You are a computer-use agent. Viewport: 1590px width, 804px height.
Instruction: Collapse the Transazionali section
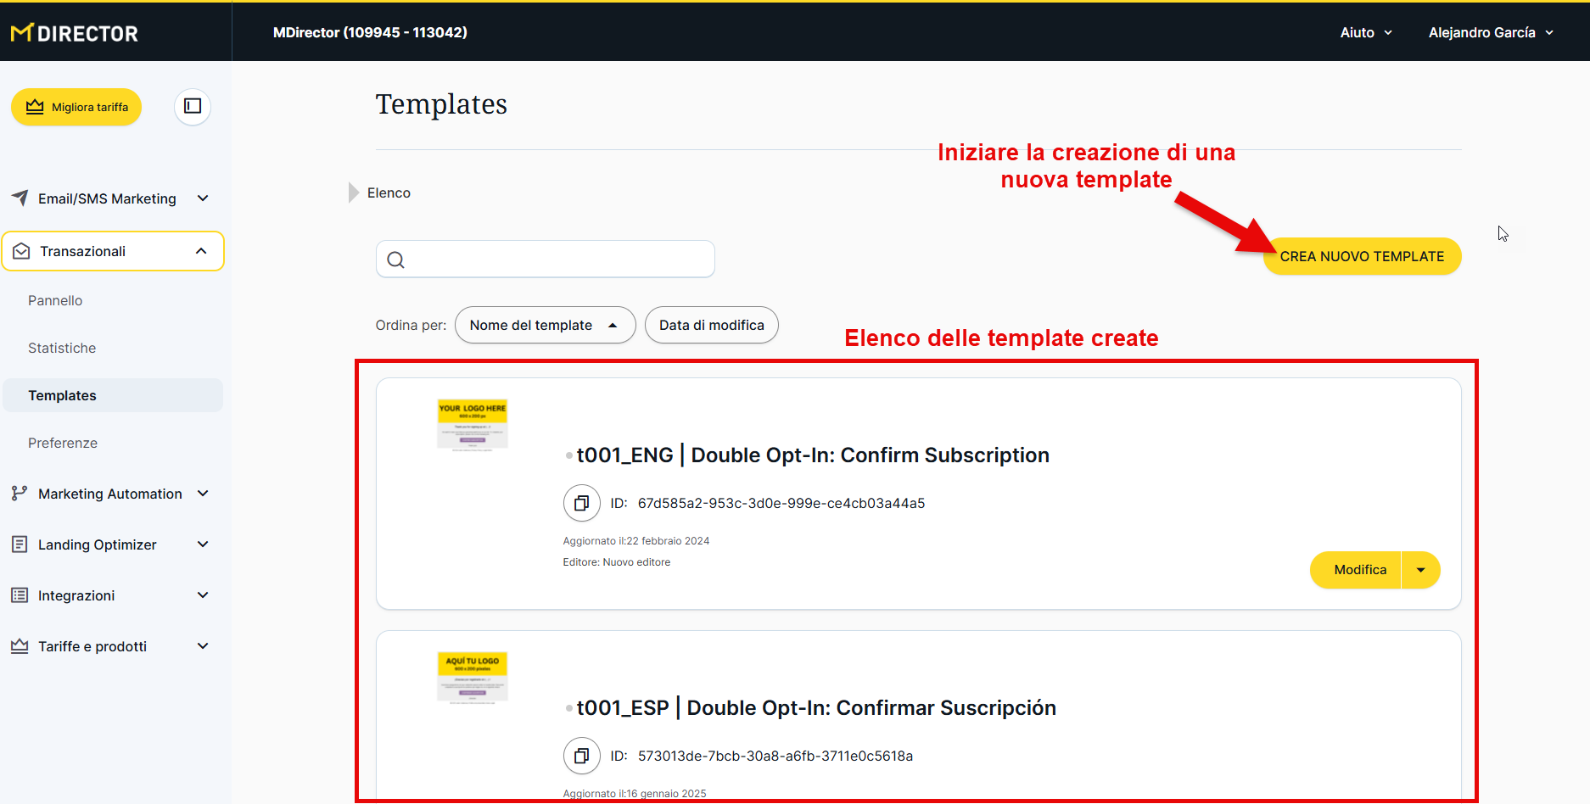(201, 251)
